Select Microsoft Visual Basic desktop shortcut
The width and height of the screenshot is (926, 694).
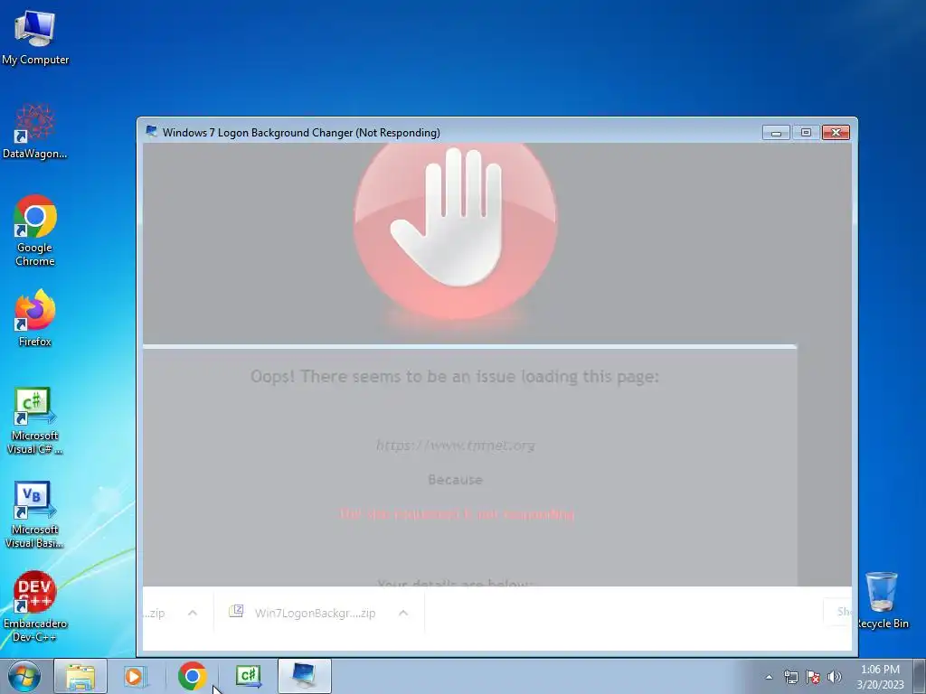coord(35,514)
